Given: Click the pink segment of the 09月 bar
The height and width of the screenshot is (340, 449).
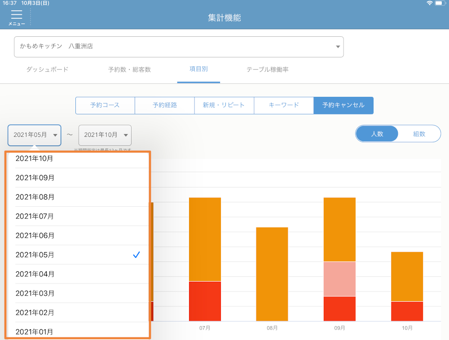Looking at the screenshot, I should point(339,279).
